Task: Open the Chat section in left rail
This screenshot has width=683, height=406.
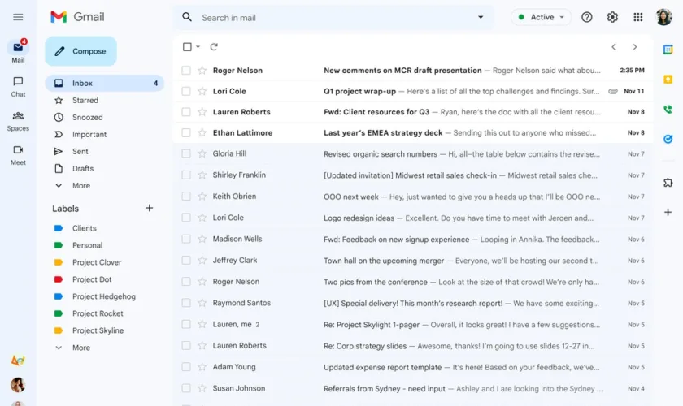Action: point(18,86)
